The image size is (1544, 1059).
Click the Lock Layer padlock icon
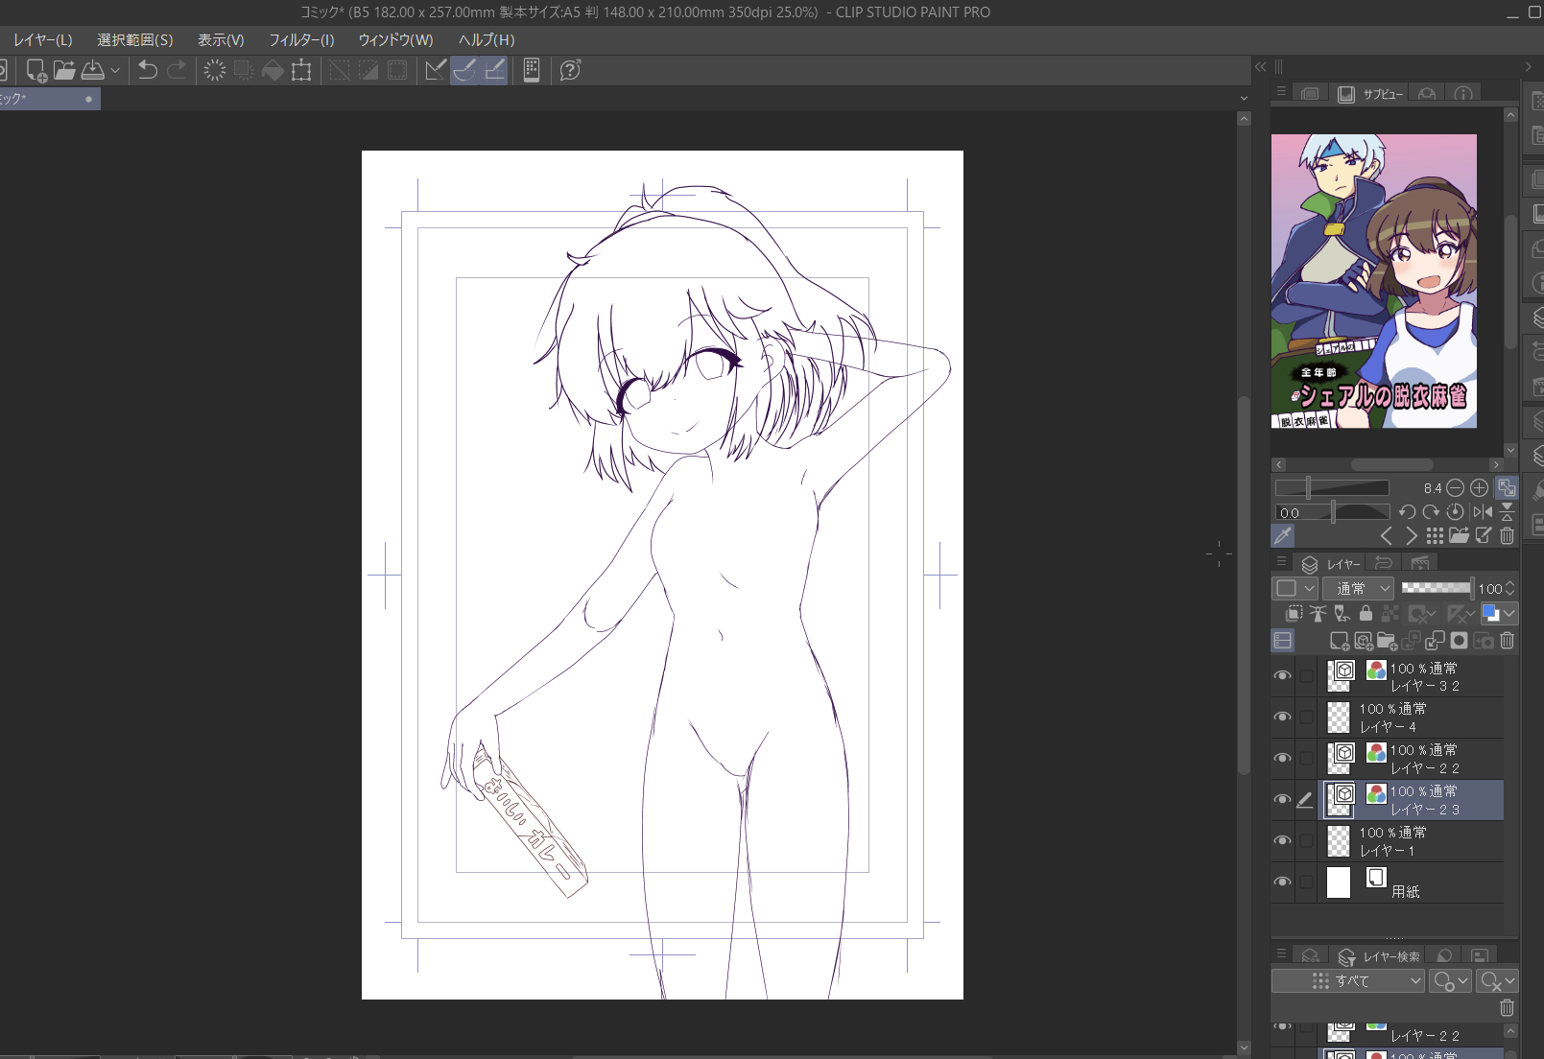pyautogui.click(x=1366, y=614)
